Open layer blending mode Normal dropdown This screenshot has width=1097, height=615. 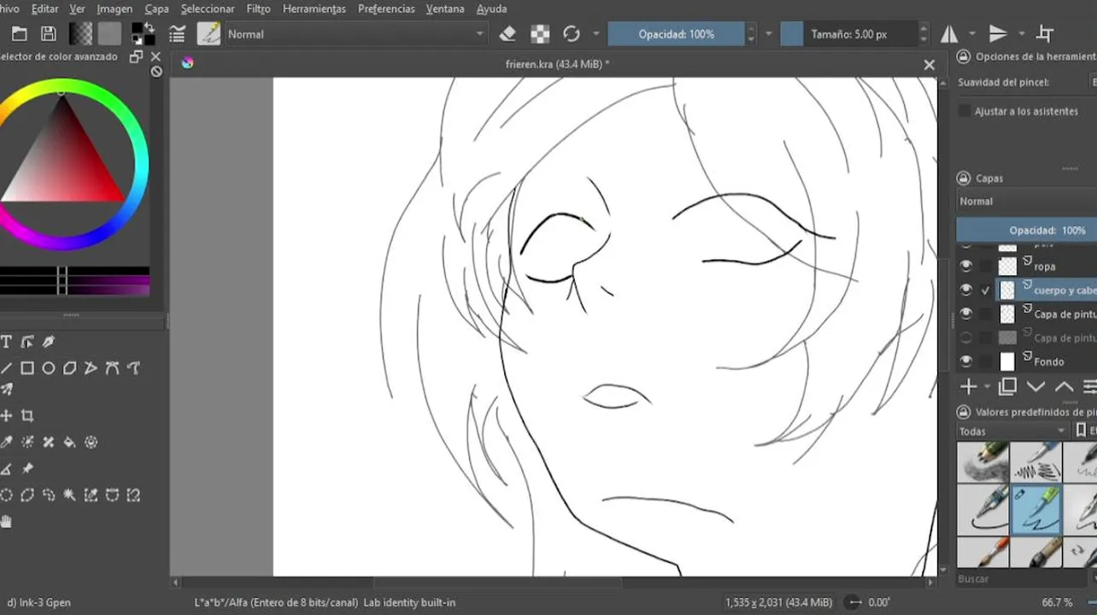(x=1026, y=202)
